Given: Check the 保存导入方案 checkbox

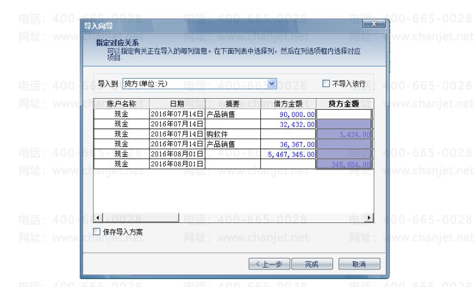Looking at the screenshot, I should (x=96, y=232).
